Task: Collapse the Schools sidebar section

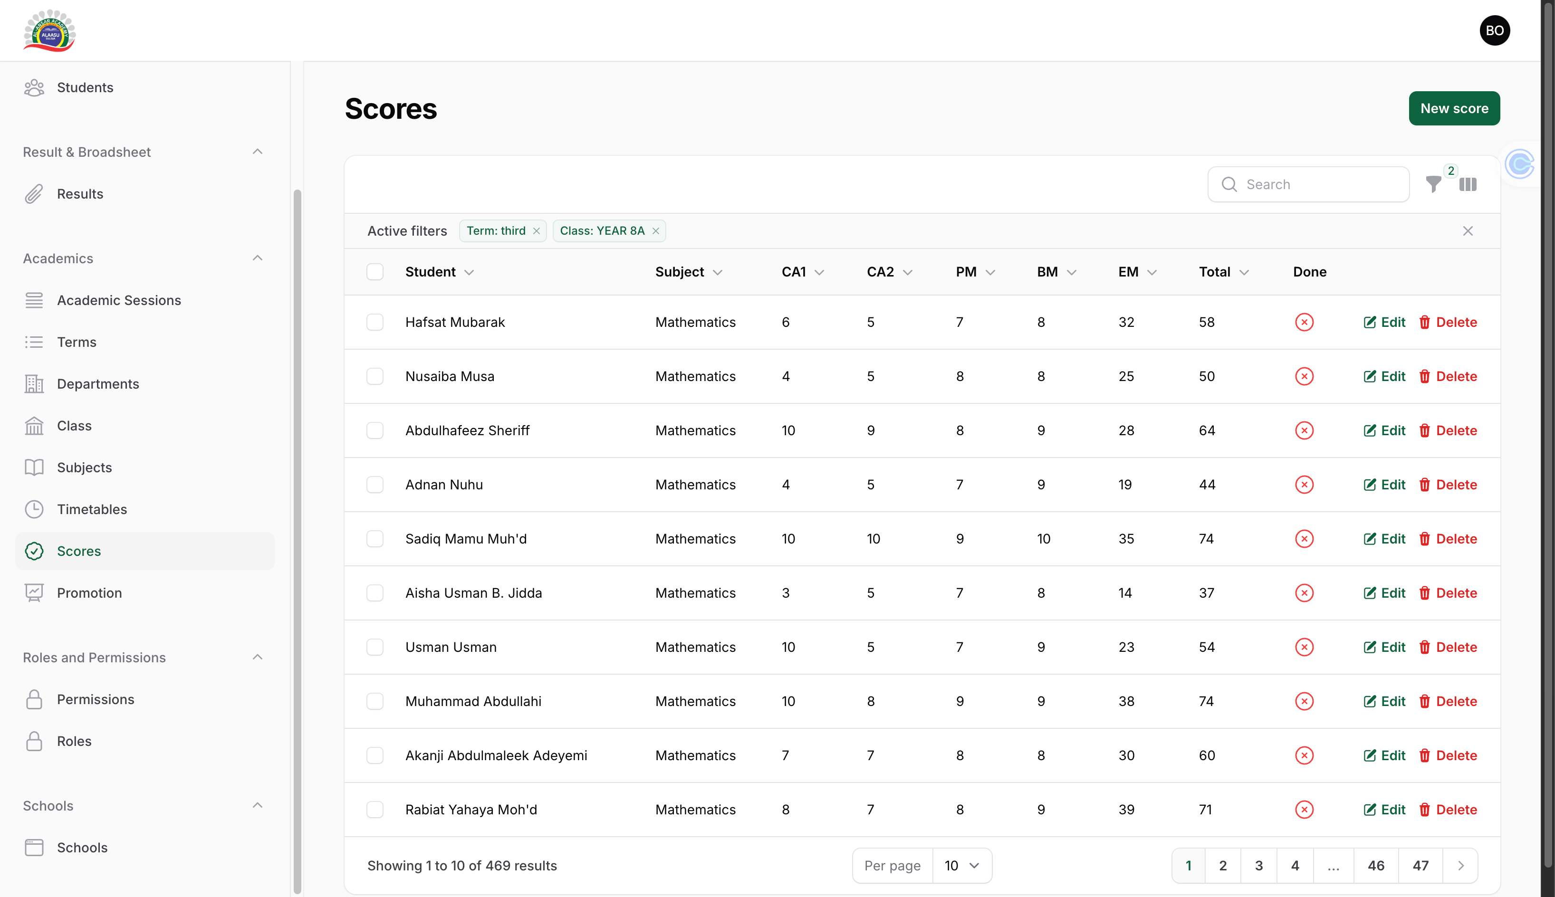Action: (x=258, y=806)
